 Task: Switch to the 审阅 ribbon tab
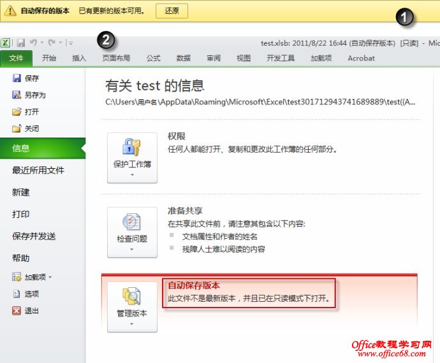pyautogui.click(x=214, y=58)
